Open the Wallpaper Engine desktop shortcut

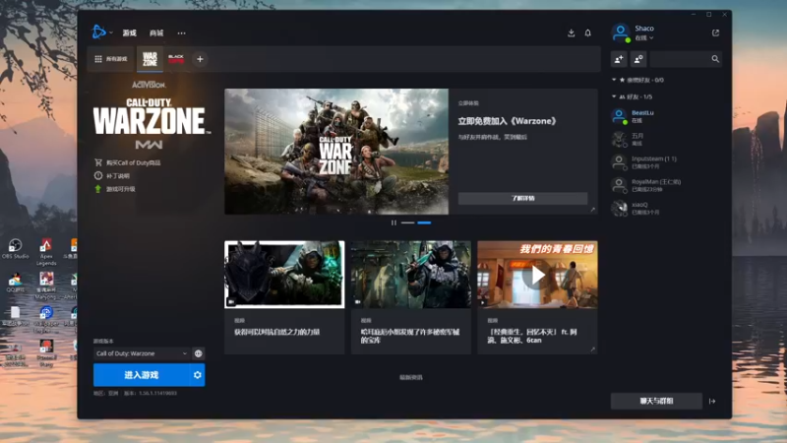pos(46,319)
